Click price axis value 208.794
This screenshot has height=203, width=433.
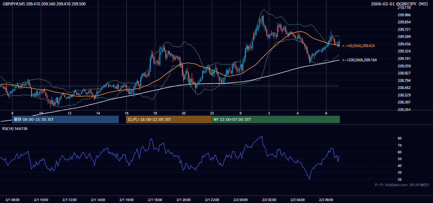click(404, 81)
